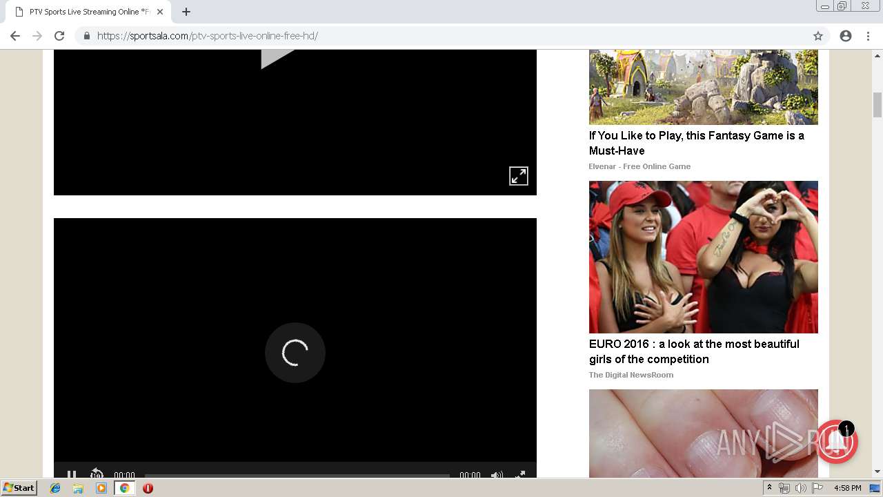Rewind ten seconds in lower player
The image size is (883, 497).
pyautogui.click(x=97, y=474)
